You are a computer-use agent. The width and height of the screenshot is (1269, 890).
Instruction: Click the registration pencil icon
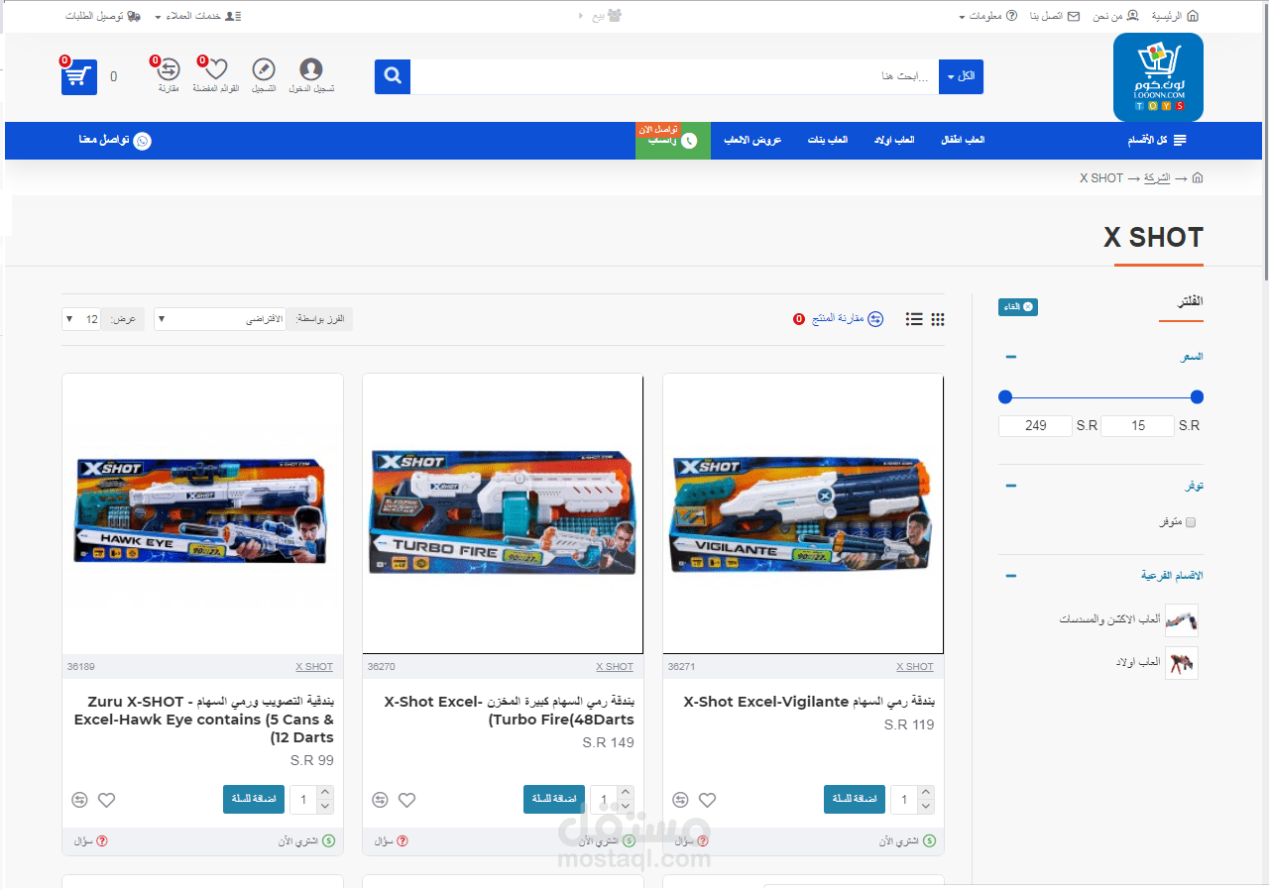tap(264, 69)
